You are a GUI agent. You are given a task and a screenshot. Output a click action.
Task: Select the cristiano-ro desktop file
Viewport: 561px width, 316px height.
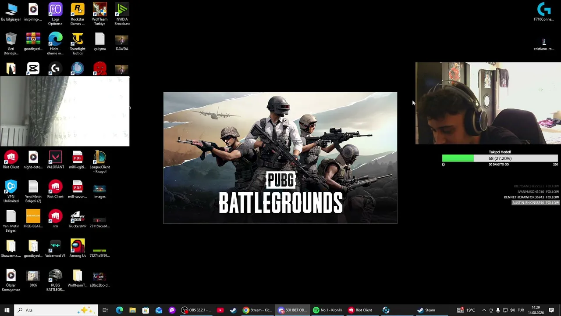544,44
